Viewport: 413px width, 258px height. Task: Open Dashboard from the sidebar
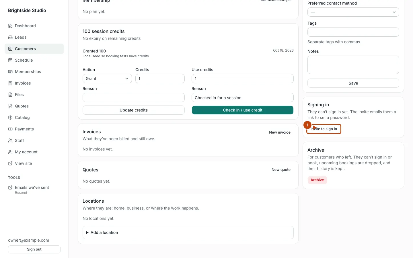[34, 26]
